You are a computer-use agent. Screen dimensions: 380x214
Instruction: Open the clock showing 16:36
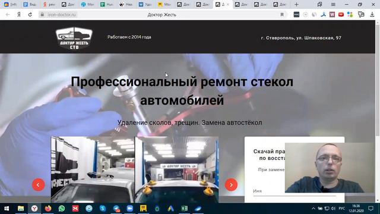(356, 209)
